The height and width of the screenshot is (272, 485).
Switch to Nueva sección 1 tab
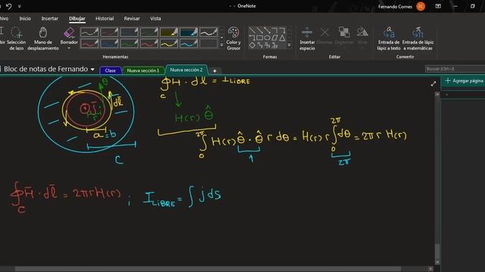pos(143,70)
